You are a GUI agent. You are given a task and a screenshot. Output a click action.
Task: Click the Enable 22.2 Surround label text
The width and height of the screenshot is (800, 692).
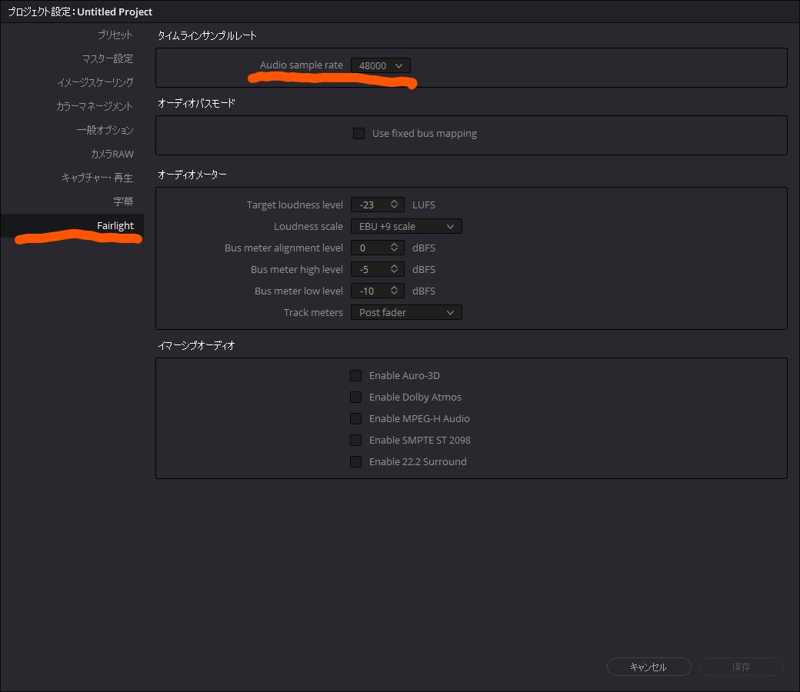418,461
